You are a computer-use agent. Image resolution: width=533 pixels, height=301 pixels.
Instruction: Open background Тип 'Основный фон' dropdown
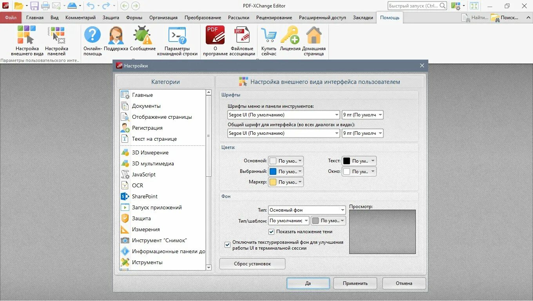coord(306,210)
